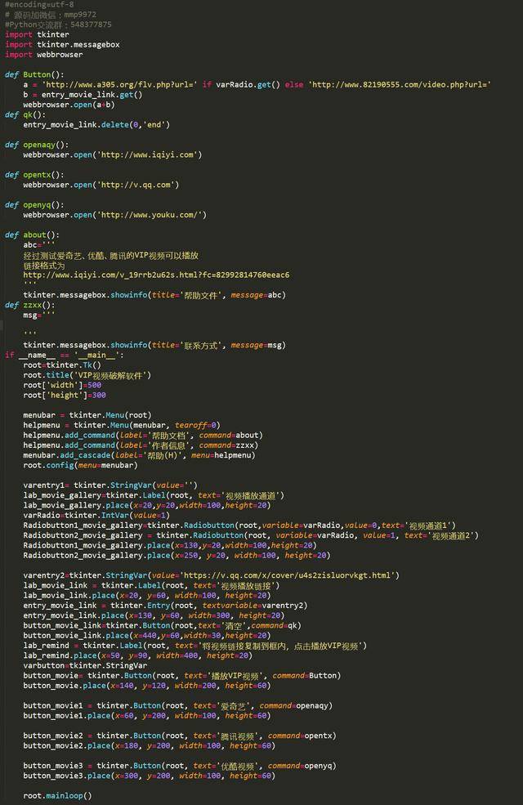Click the 'def Button():' definition
523x805 pixels.
[35, 74]
